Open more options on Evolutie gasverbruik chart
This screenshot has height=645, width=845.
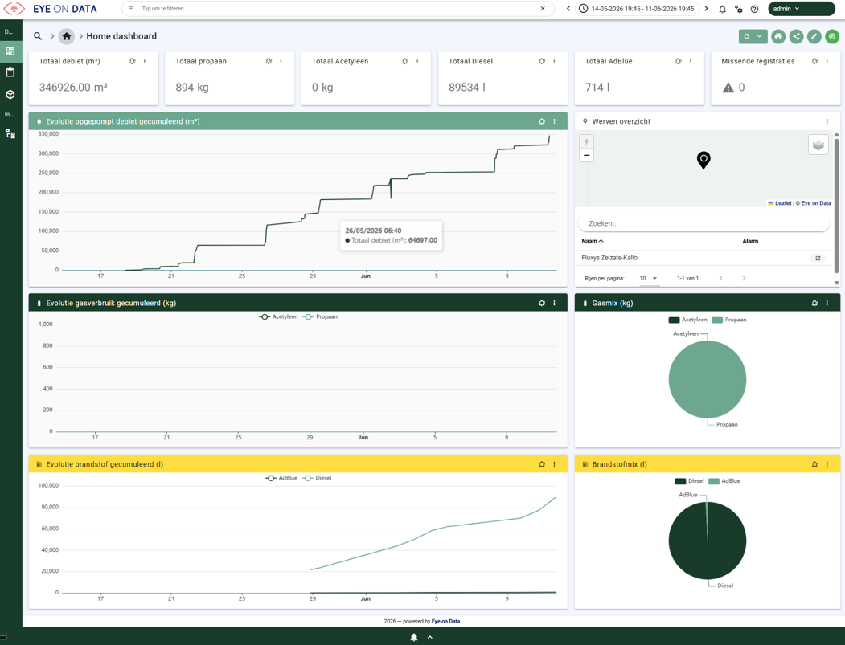tap(554, 303)
